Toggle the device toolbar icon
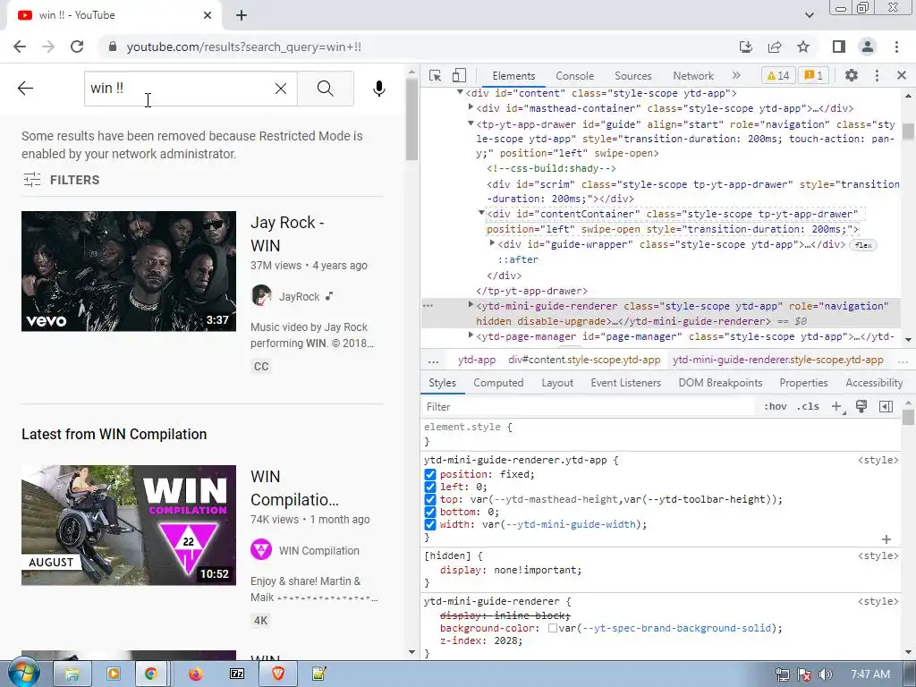The width and height of the screenshot is (916, 687). click(459, 75)
